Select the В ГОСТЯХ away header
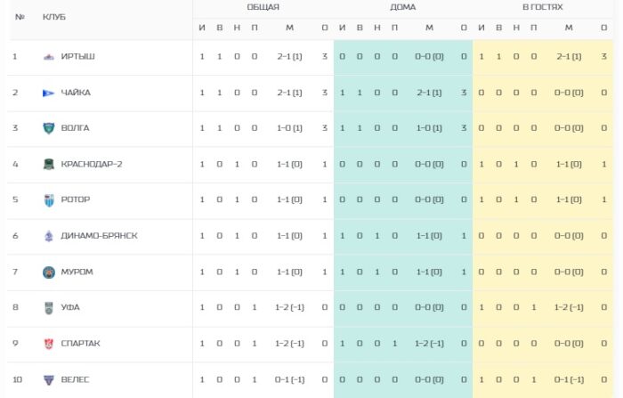The width and height of the screenshot is (623, 398). point(542,7)
